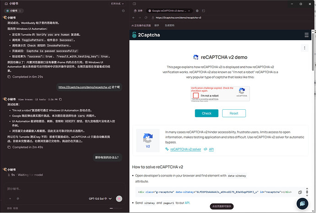
Task: Click the How to solve reCAPTCHA v2 heading
Action: 158,167
